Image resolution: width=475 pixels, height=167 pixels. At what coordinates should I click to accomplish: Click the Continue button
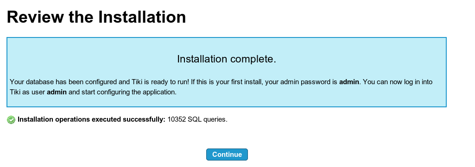pos(227,155)
